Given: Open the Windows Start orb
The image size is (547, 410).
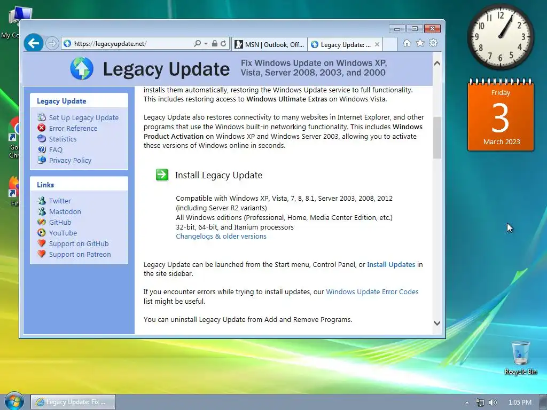Looking at the screenshot, I should point(14,401).
